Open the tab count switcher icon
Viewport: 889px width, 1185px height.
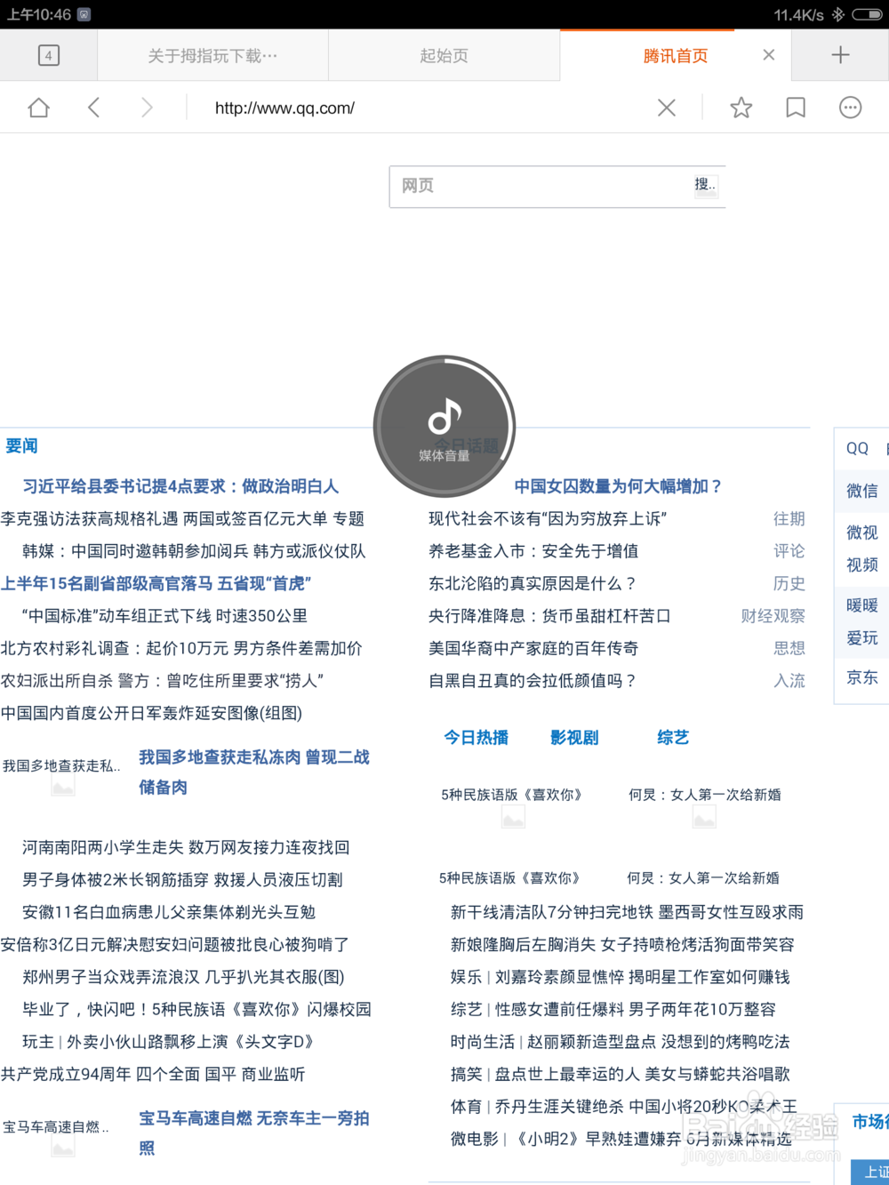tap(49, 55)
